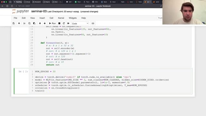206x116 pixels.
Task: Open the Kernel menu
Action: coord(61,18)
